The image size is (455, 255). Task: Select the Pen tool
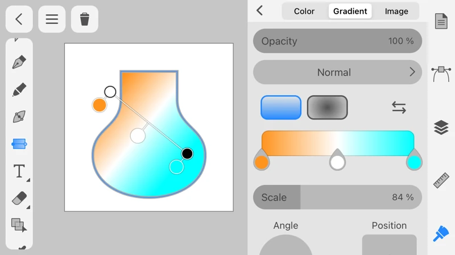19,62
